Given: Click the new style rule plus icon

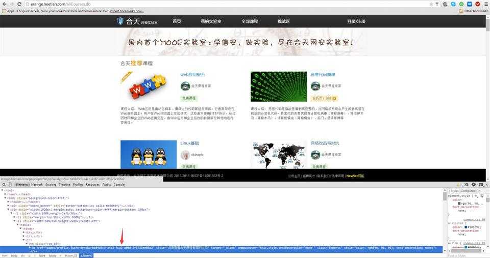Looking at the screenshot, I should 476,196.
